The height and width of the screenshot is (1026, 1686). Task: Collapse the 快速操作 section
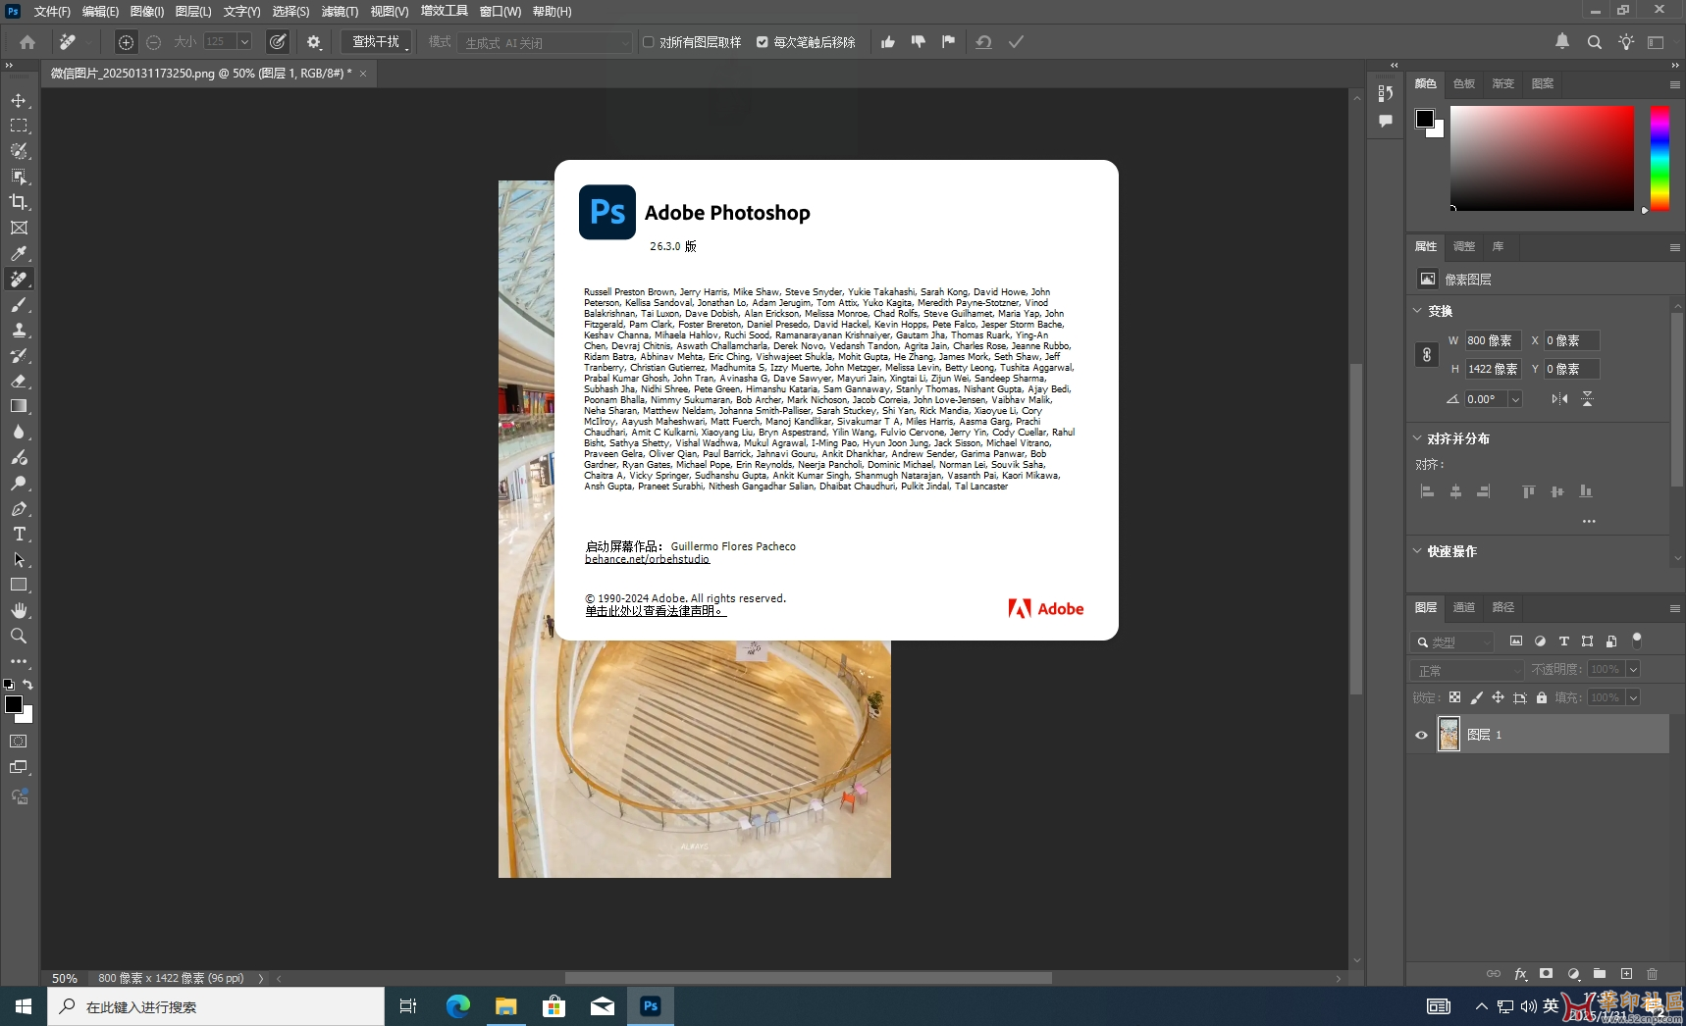(1417, 551)
